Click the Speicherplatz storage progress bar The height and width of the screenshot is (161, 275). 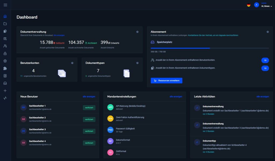210,48
